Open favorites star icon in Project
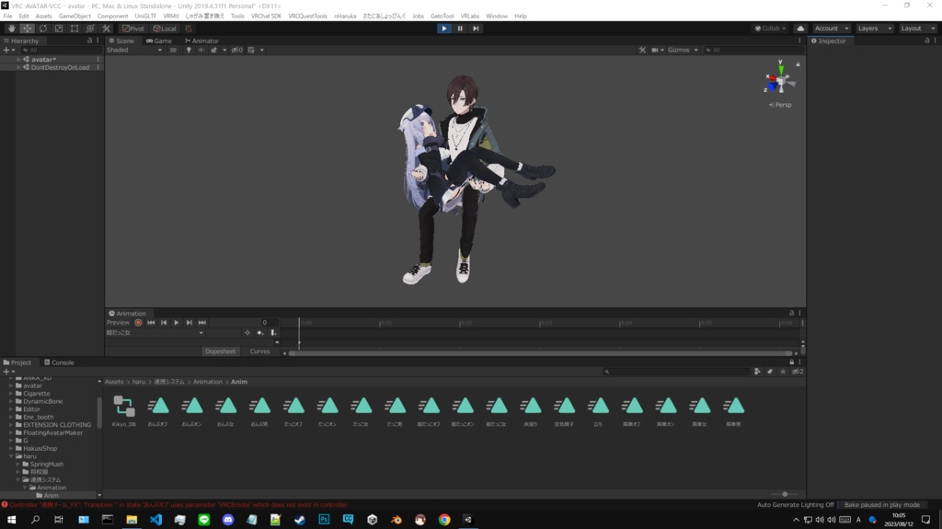Image resolution: width=942 pixels, height=529 pixels. pyautogui.click(x=783, y=372)
